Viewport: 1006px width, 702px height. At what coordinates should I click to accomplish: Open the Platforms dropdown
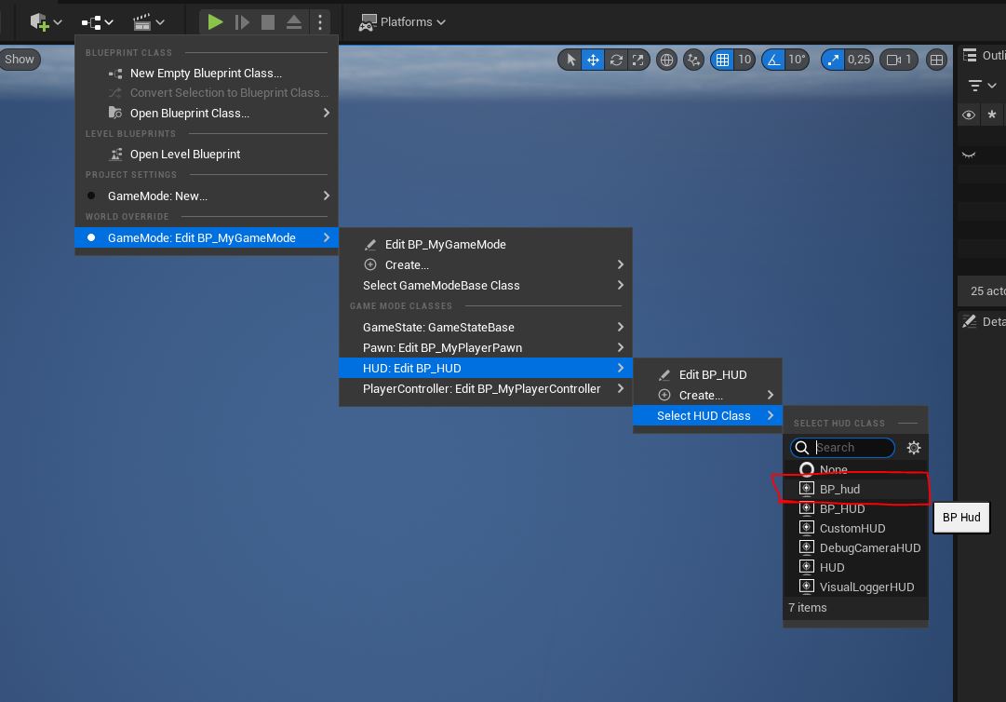point(402,21)
